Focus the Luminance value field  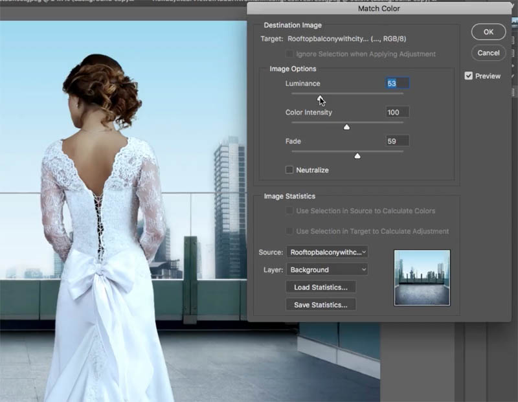[398, 83]
